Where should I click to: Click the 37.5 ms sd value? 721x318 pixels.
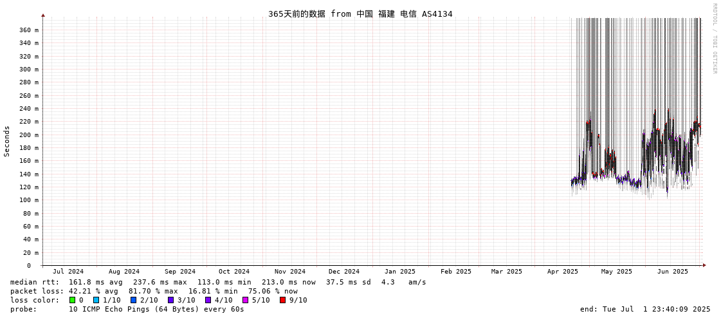[x=351, y=282]
